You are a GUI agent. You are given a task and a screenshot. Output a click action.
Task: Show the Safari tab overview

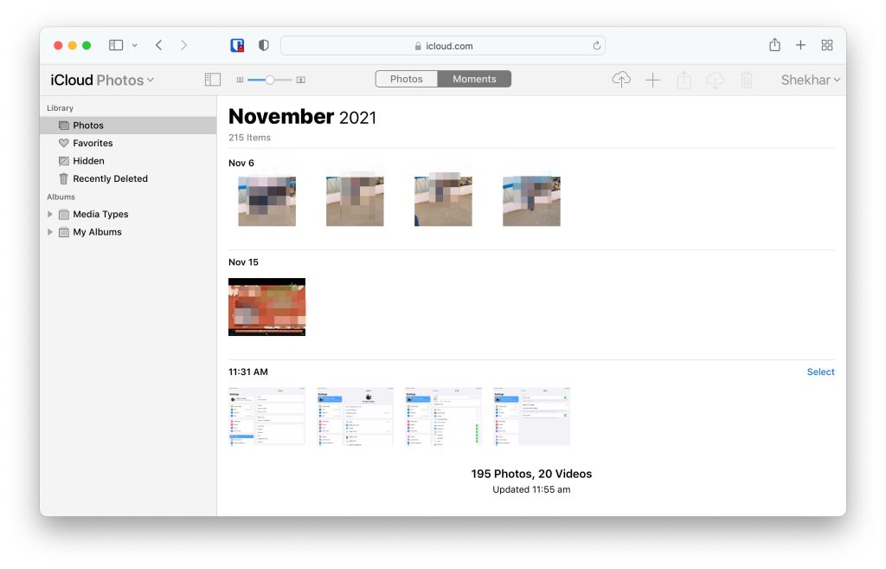coord(827,45)
